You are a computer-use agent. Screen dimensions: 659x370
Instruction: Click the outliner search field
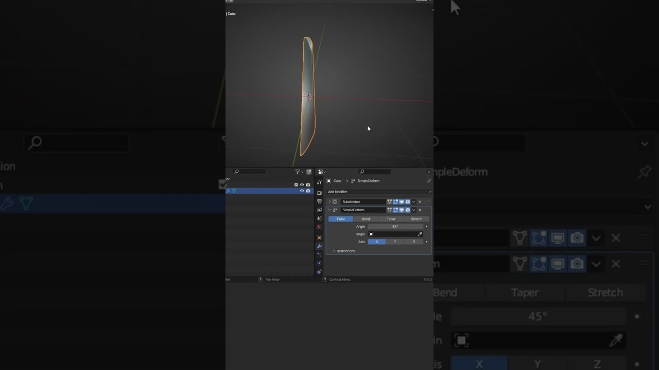(250, 172)
